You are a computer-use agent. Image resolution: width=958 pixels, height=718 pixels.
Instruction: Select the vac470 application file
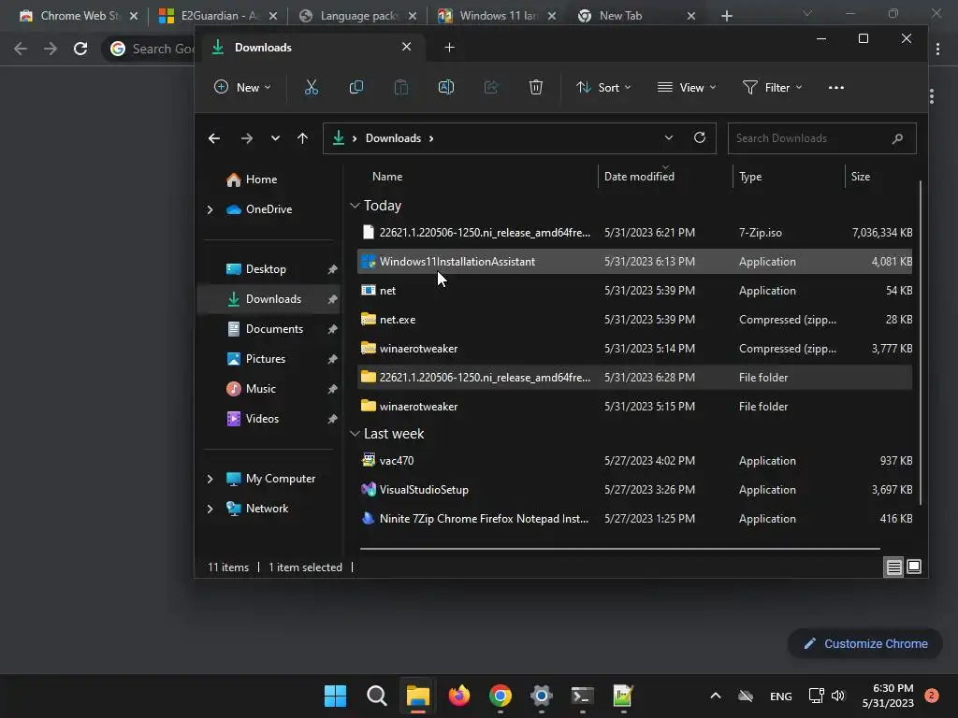point(635,461)
